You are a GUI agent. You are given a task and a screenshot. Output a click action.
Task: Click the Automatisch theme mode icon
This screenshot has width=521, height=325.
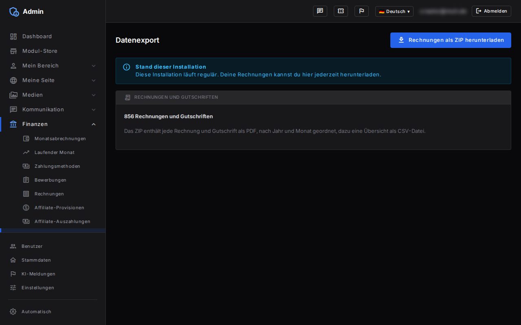13,312
